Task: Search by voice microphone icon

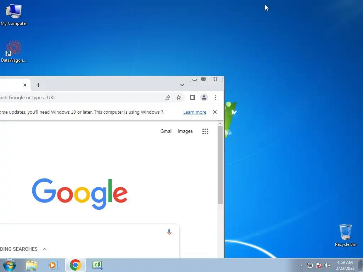Action: (169, 232)
